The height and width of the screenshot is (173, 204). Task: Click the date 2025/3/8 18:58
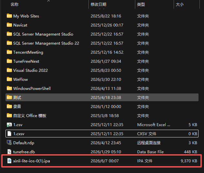click(x=105, y=116)
